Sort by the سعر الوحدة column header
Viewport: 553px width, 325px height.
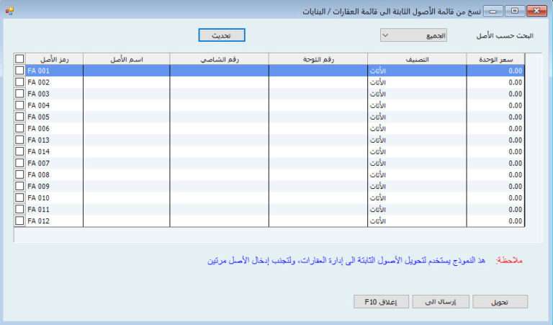click(495, 59)
